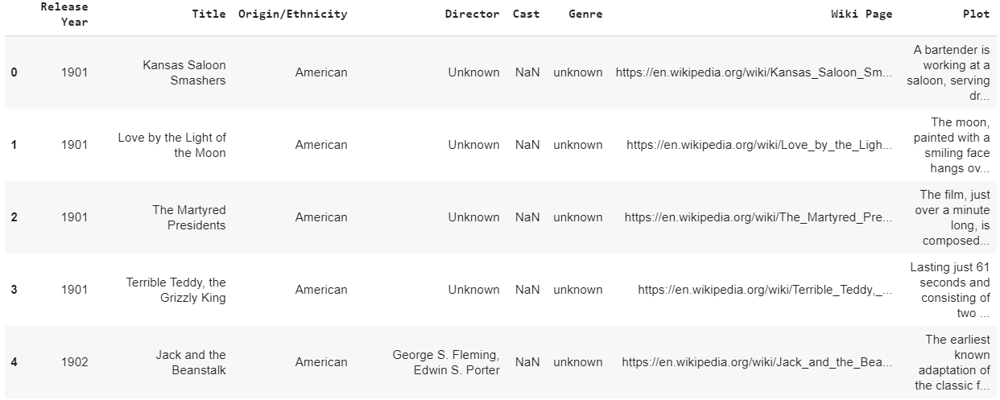Screen dimensions: 1000x400
Task: Click the Genre column header
Action: coord(585,14)
